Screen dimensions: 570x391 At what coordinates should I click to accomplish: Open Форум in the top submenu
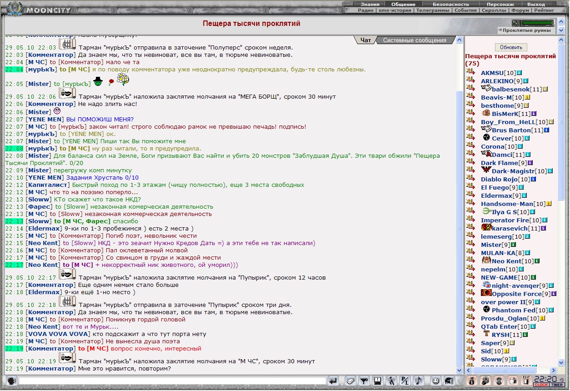click(520, 10)
